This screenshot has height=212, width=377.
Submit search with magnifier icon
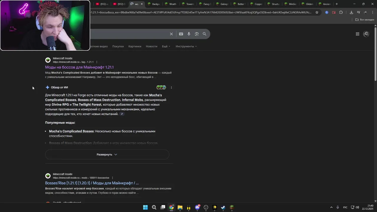click(204, 34)
